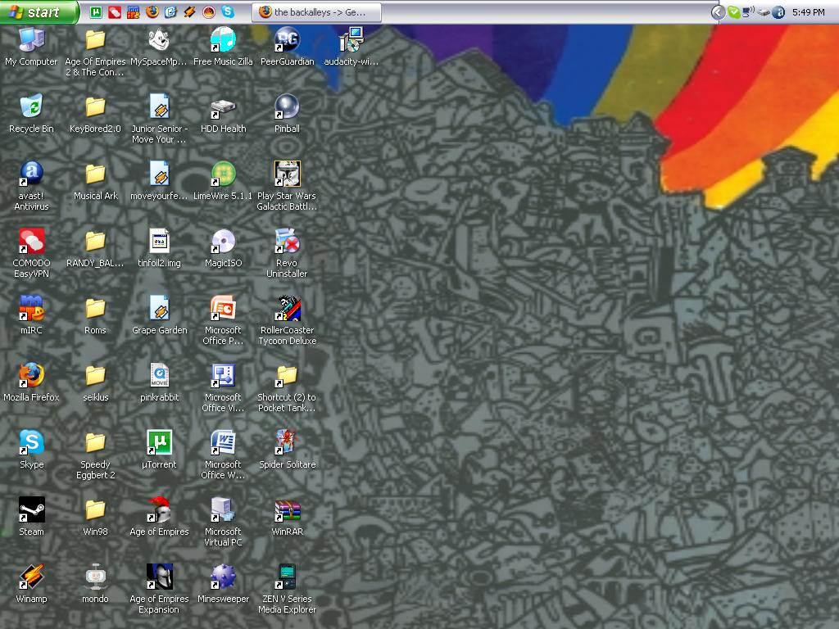Open the Start menu
Image resolution: width=839 pixels, height=629 pixels.
tap(39, 12)
